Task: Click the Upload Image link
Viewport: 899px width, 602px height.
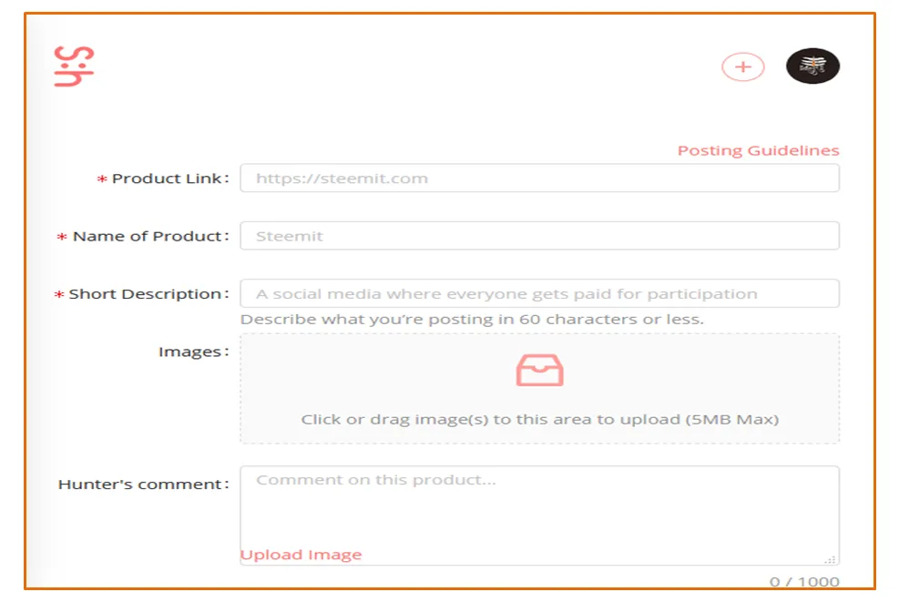Action: point(301,555)
